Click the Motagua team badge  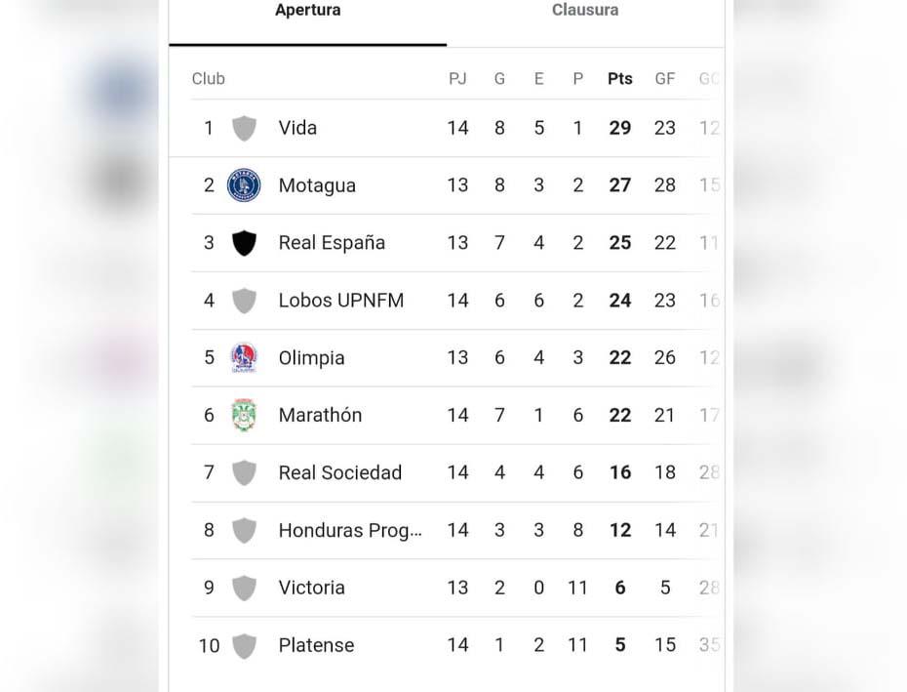243,185
